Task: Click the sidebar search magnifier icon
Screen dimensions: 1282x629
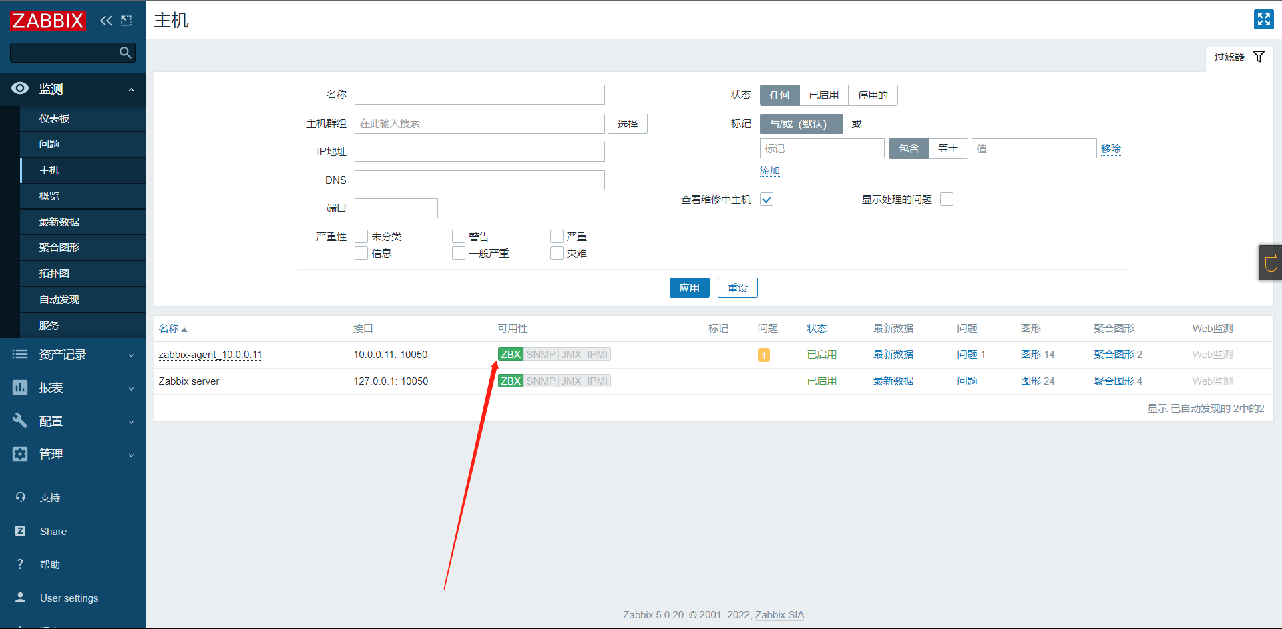Action: (125, 53)
